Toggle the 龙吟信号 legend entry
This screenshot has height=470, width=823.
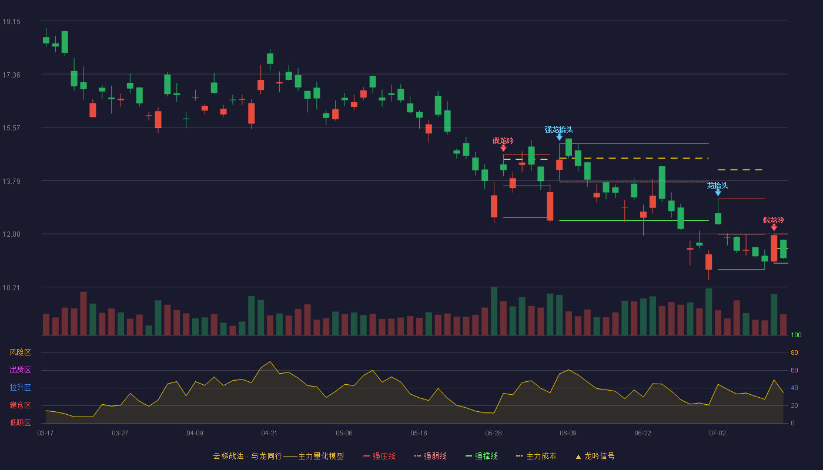(x=595, y=456)
